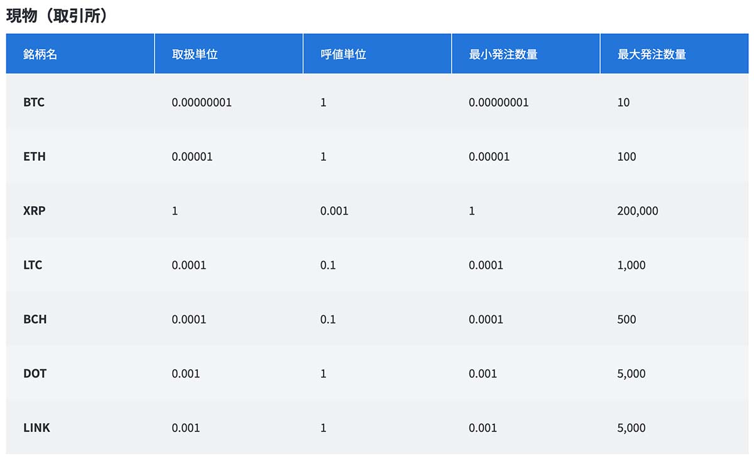The image size is (754, 459).
Task: Click BTC's 取扱単位 value 0.00000001
Action: 202,102
